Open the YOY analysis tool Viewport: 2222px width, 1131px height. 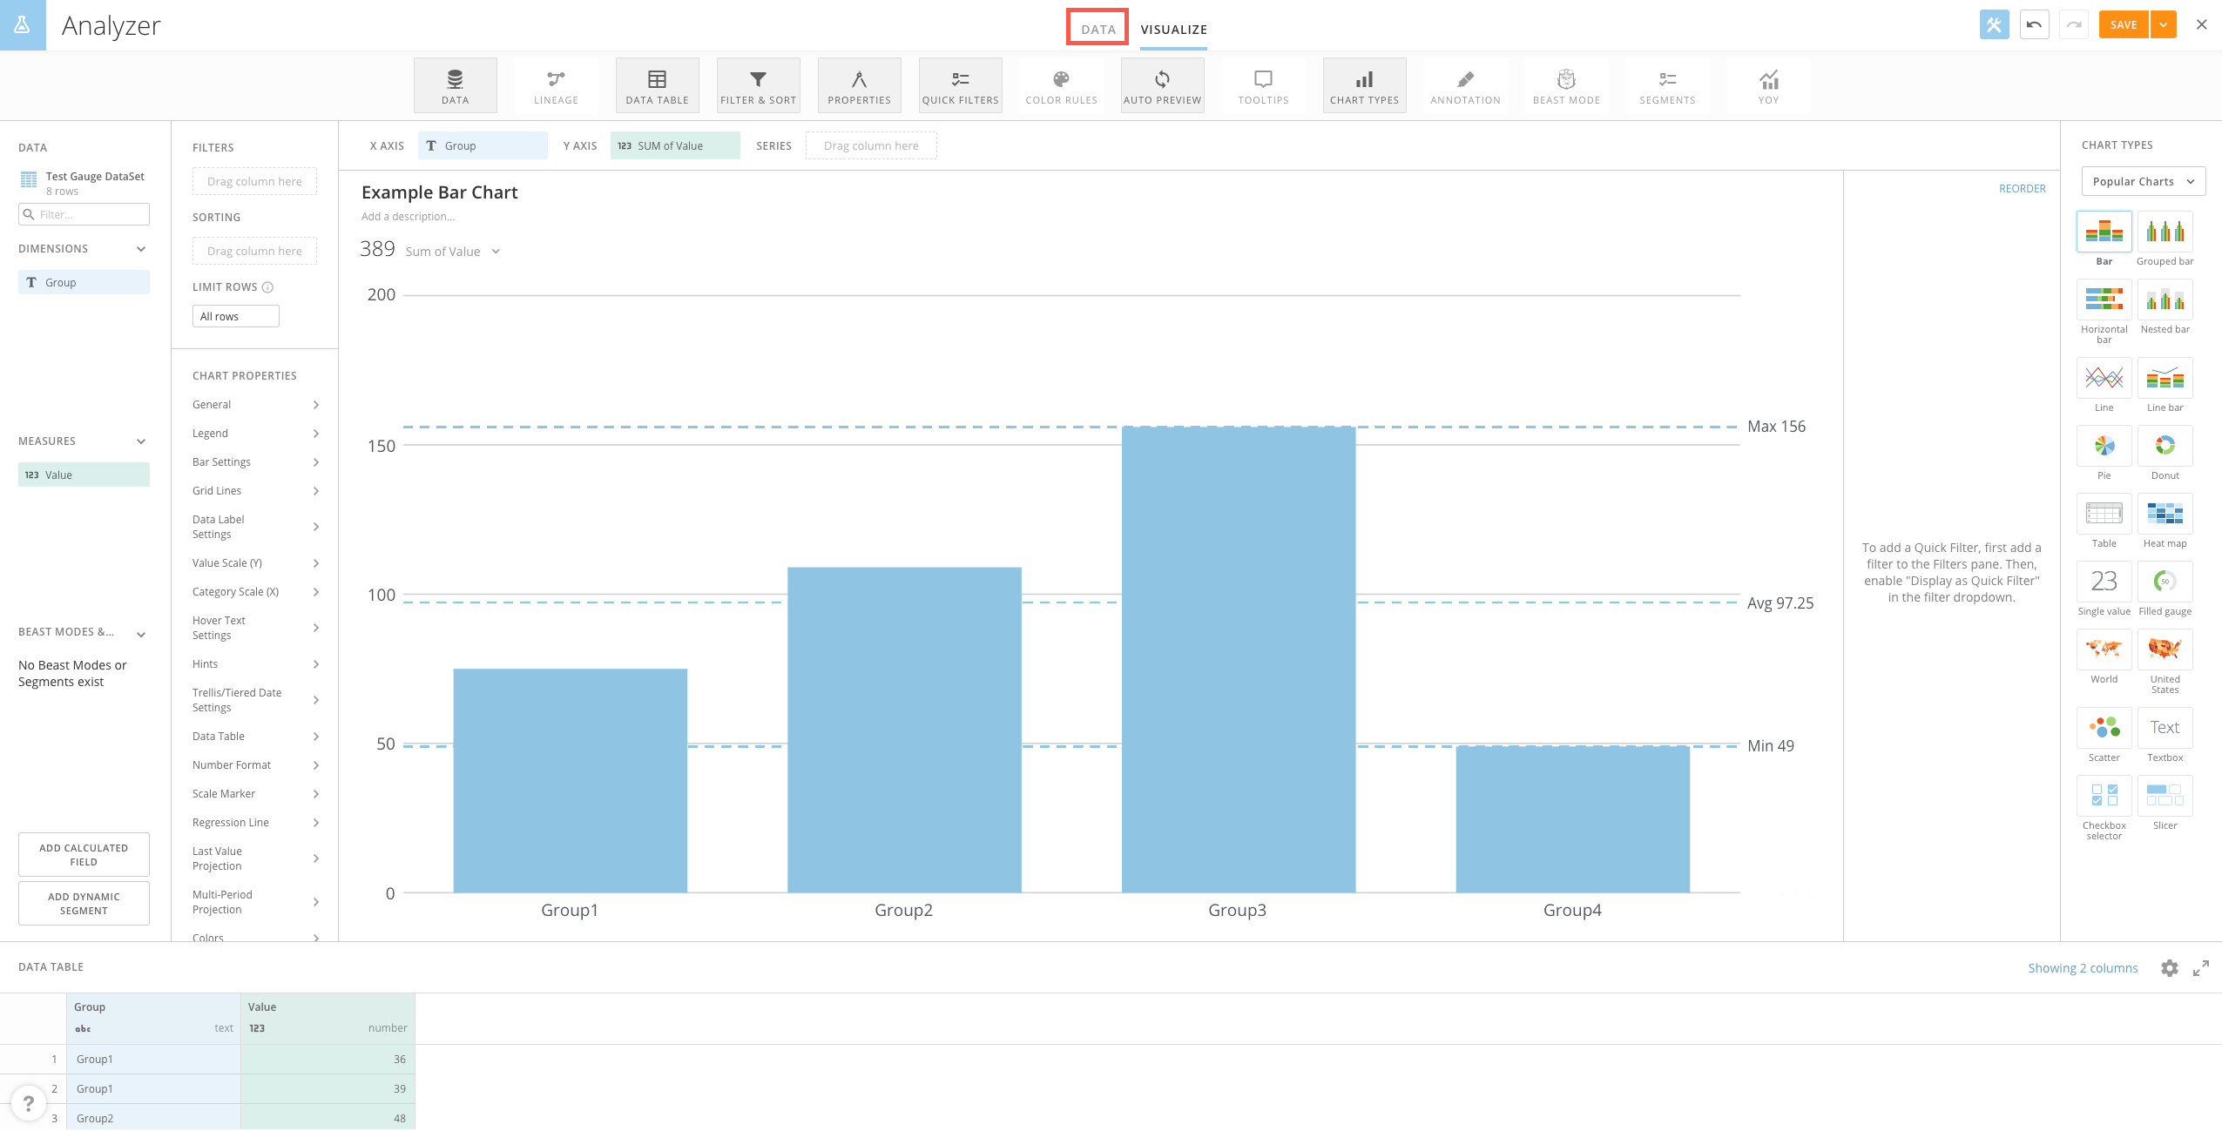[1767, 84]
